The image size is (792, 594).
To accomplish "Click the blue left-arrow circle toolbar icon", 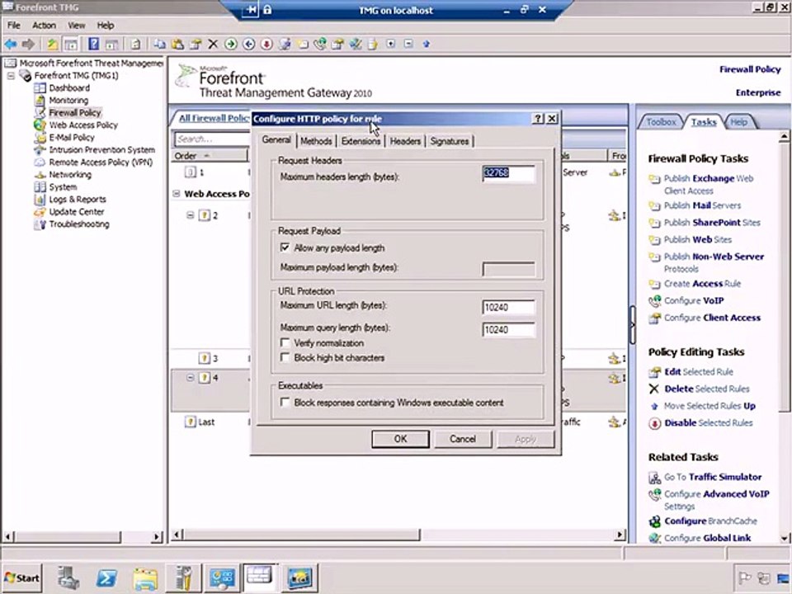I will (x=249, y=45).
